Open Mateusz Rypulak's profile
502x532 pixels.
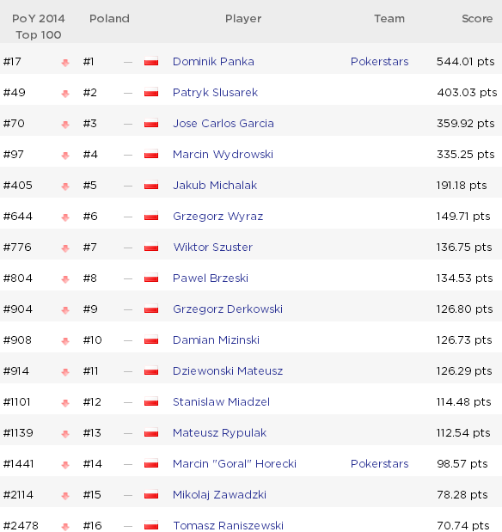219,433
